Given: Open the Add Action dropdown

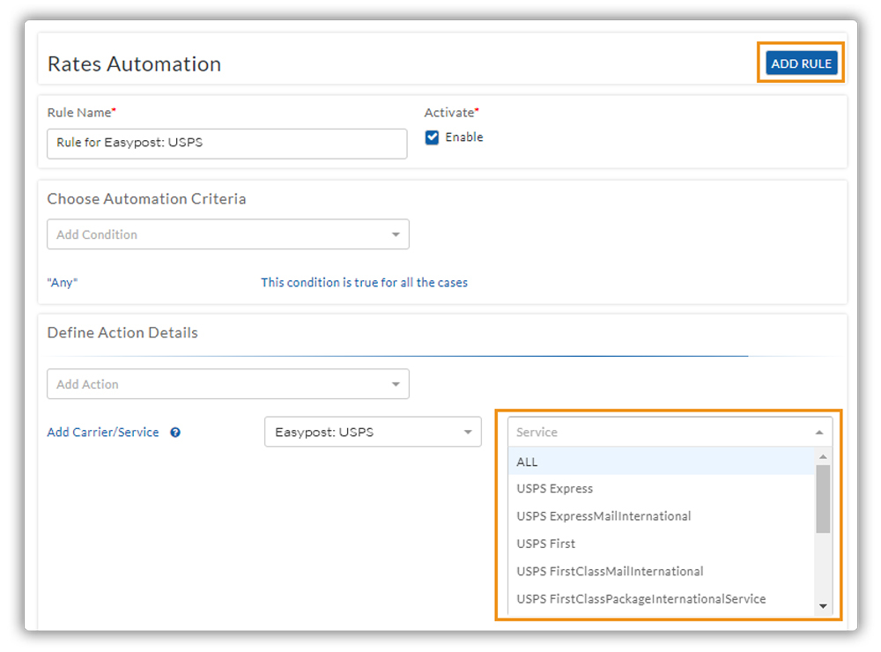Looking at the screenshot, I should pyautogui.click(x=228, y=384).
